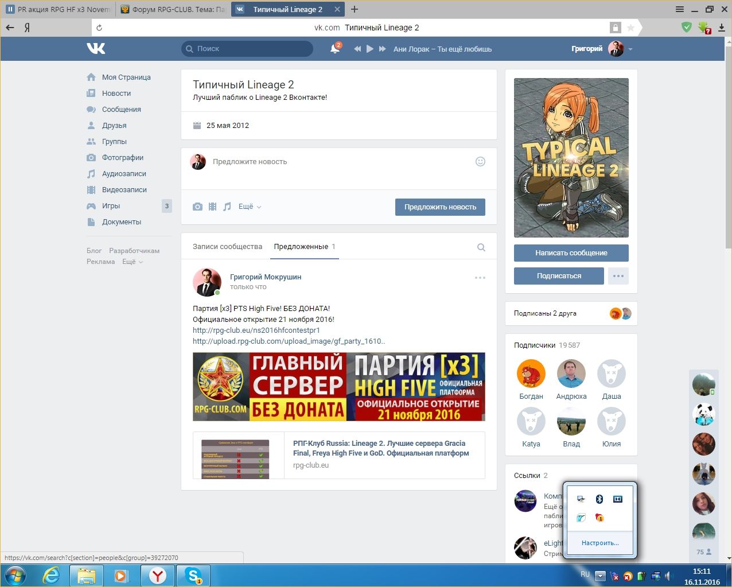This screenshot has height=587, width=732.
Task: Open the emoji smiley picker
Action: (481, 162)
